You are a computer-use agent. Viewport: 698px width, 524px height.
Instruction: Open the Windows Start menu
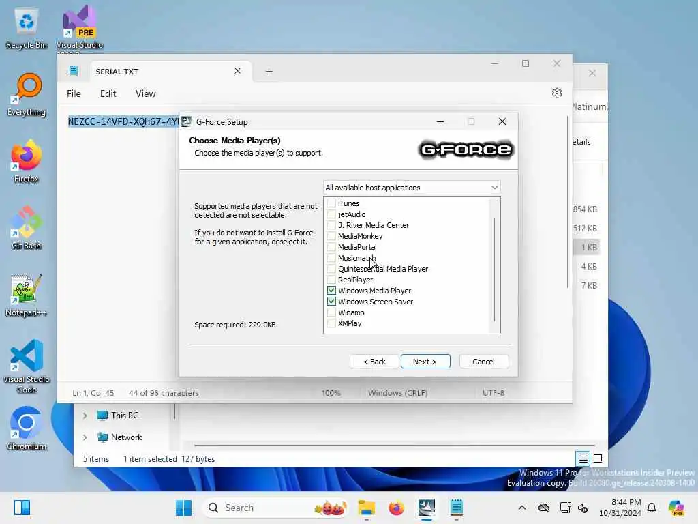[183, 508]
